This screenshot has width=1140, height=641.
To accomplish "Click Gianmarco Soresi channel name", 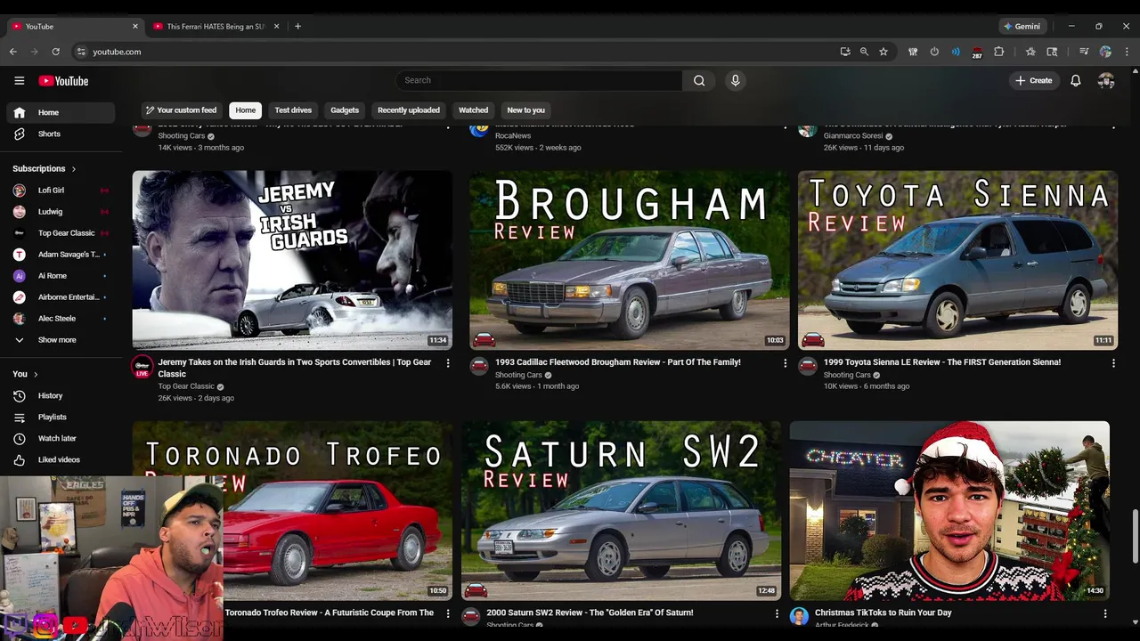I will pos(854,135).
